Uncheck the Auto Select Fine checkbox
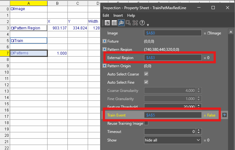This screenshot has width=235, height=150. tap(146, 82)
